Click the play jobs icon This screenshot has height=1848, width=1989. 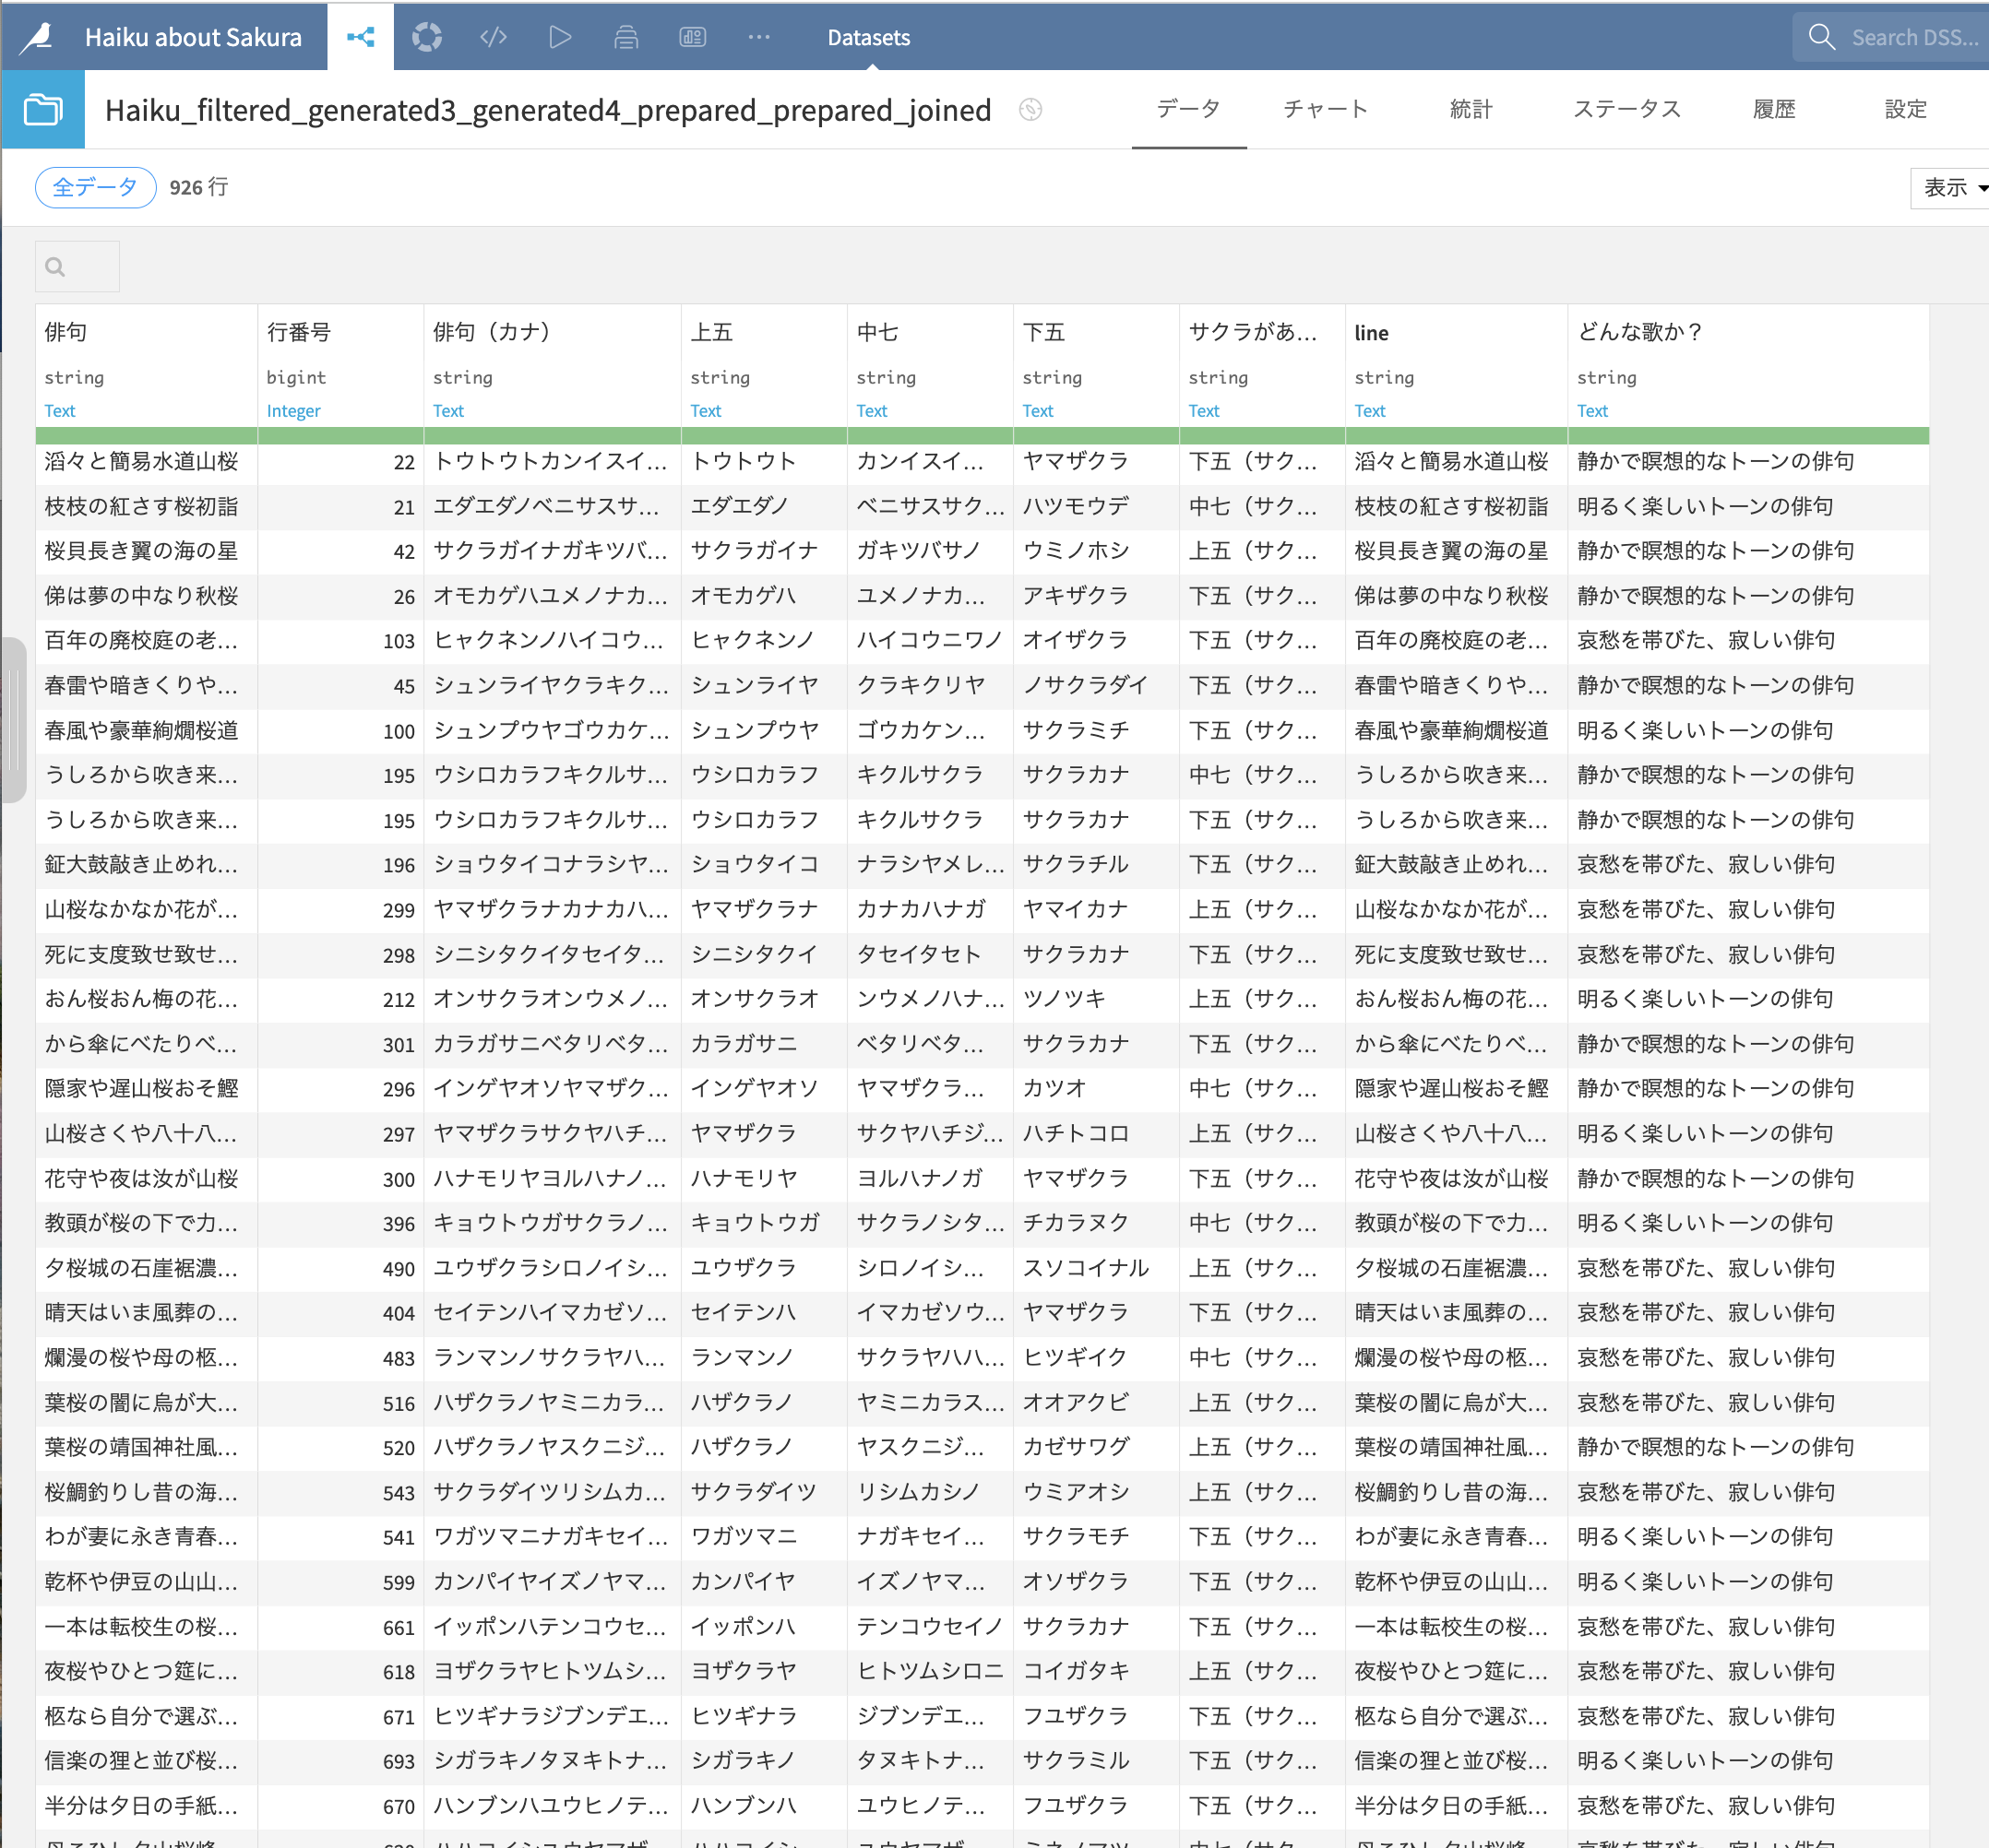click(x=560, y=38)
